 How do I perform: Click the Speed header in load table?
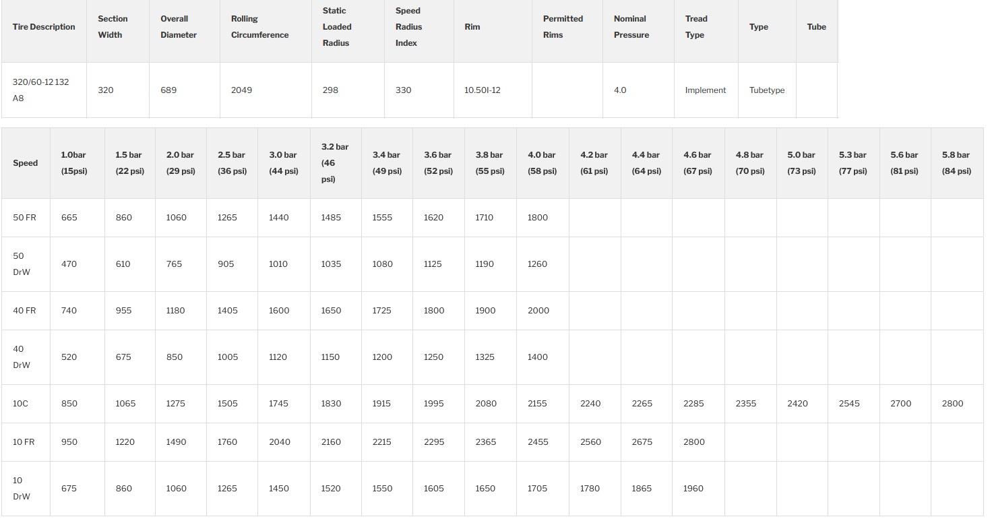[x=26, y=163]
